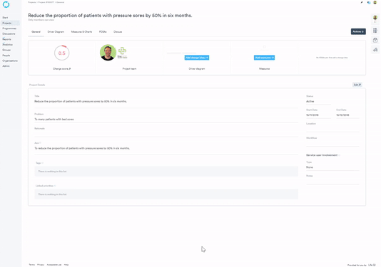
Task: Click the Life QI logo in the footer
Action: coord(372,265)
